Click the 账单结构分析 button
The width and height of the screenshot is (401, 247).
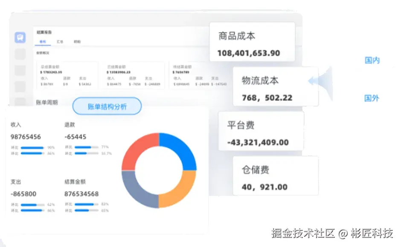click(107, 106)
